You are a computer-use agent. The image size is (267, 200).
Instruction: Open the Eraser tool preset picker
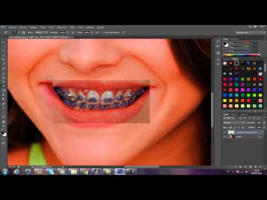[7, 32]
